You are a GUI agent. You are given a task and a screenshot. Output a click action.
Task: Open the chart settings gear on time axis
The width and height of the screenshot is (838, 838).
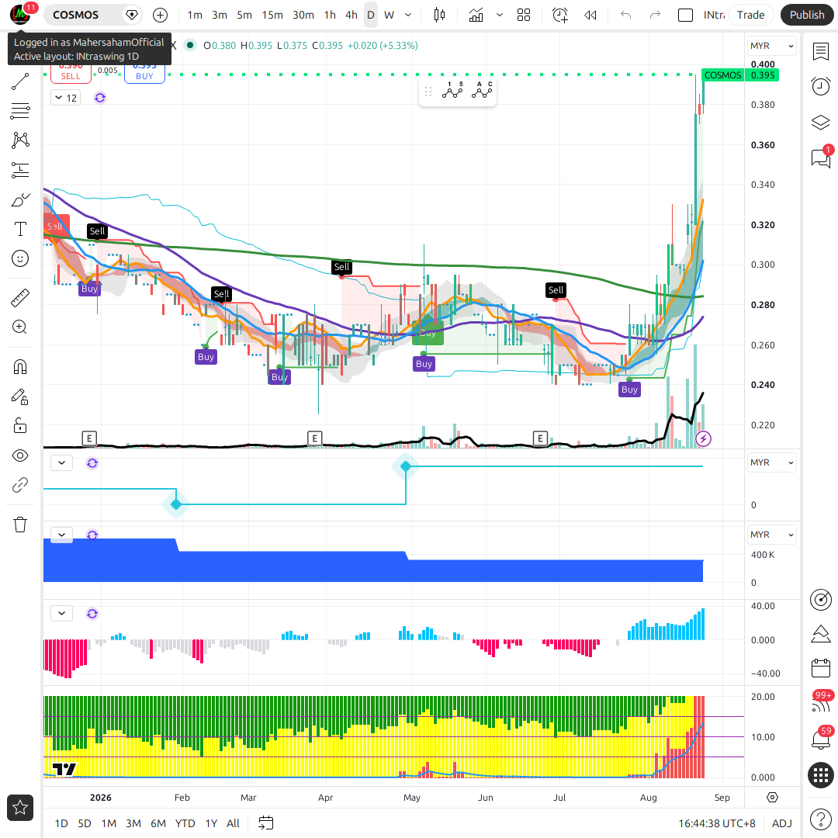[x=772, y=798]
